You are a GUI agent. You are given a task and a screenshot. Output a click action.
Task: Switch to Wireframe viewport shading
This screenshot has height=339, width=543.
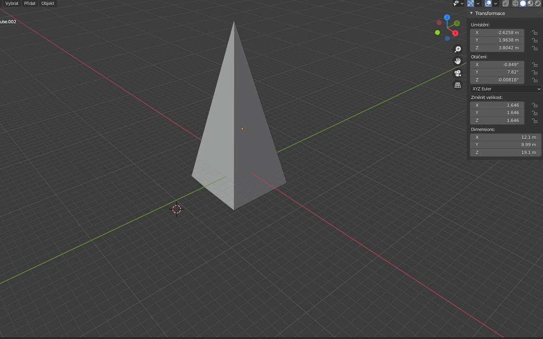pyautogui.click(x=516, y=3)
